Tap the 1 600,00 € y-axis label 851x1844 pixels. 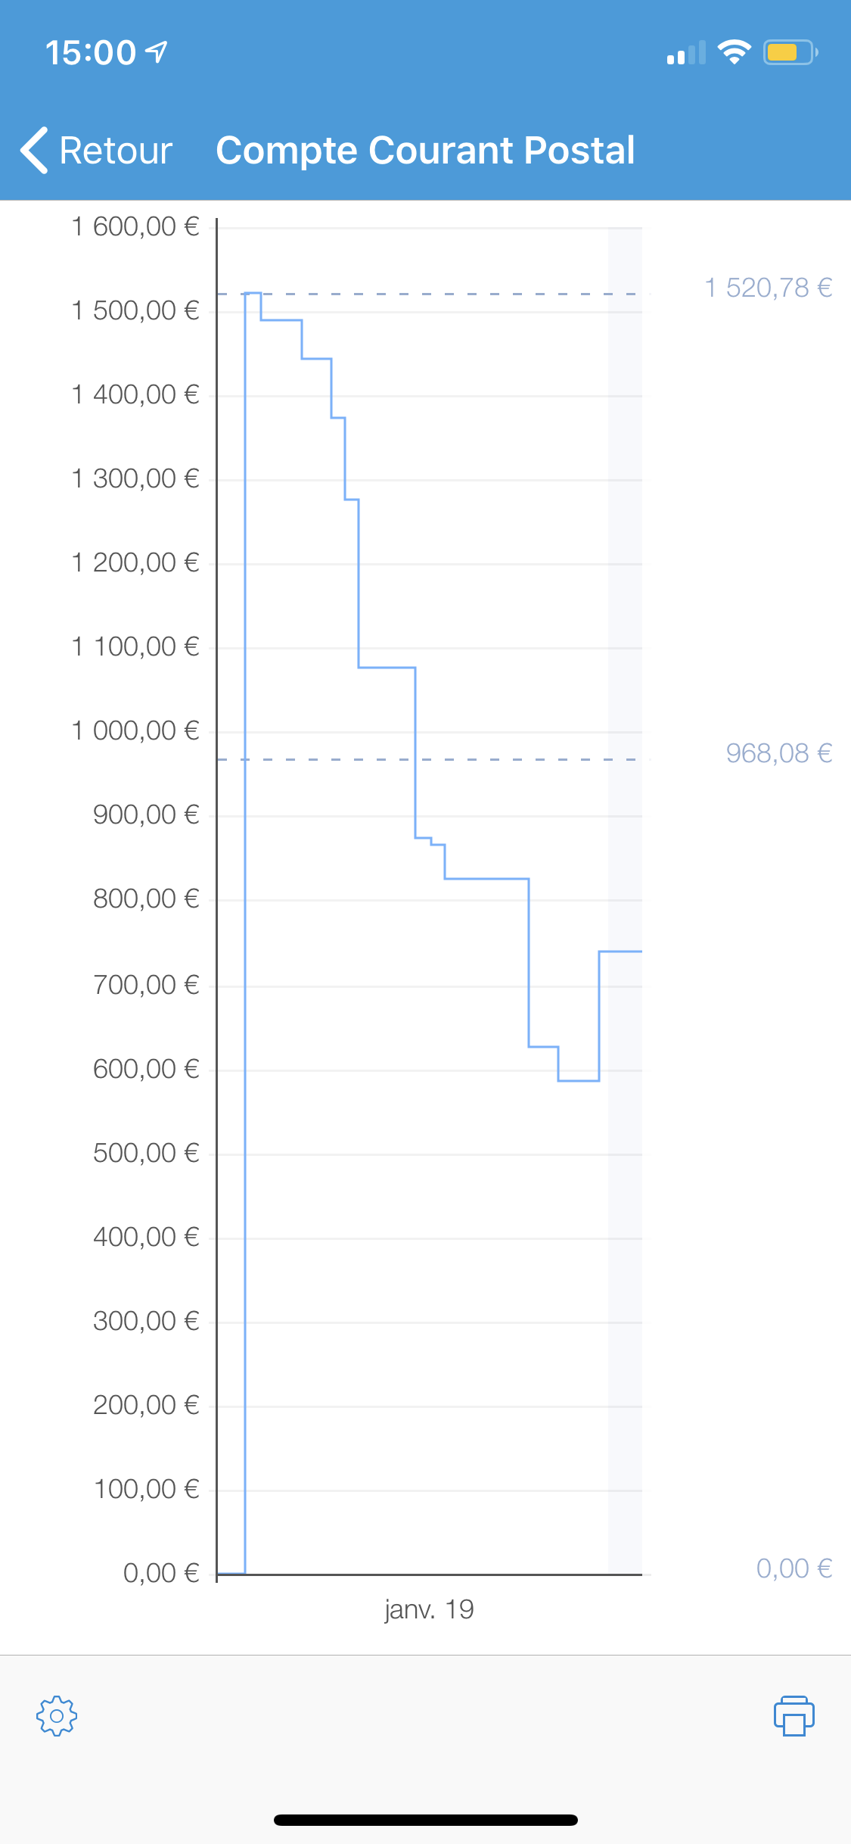(x=135, y=226)
